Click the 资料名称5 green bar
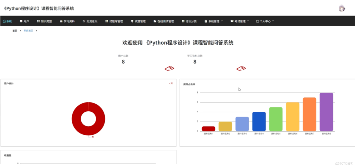This screenshot has width=355, height=167. coord(276,119)
